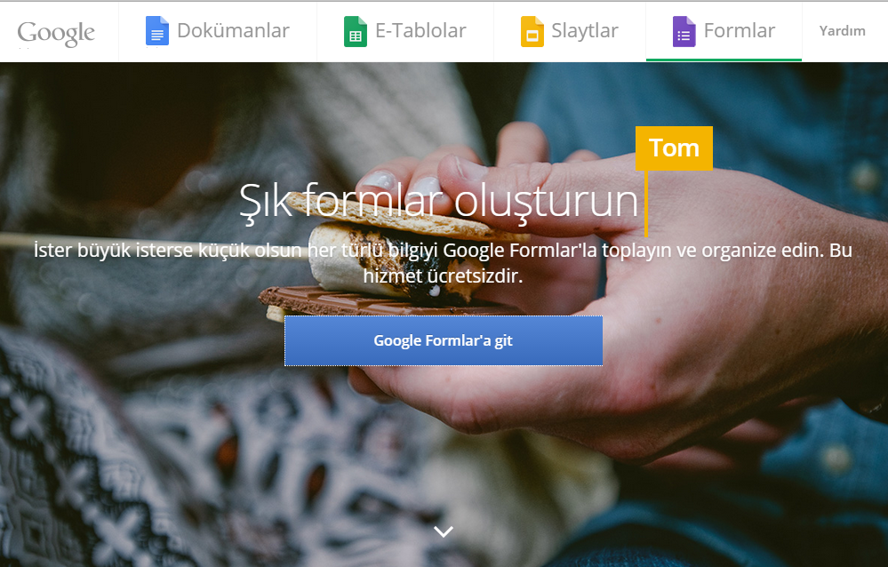Click the yellow Slaytlar presentation icon

click(x=532, y=31)
